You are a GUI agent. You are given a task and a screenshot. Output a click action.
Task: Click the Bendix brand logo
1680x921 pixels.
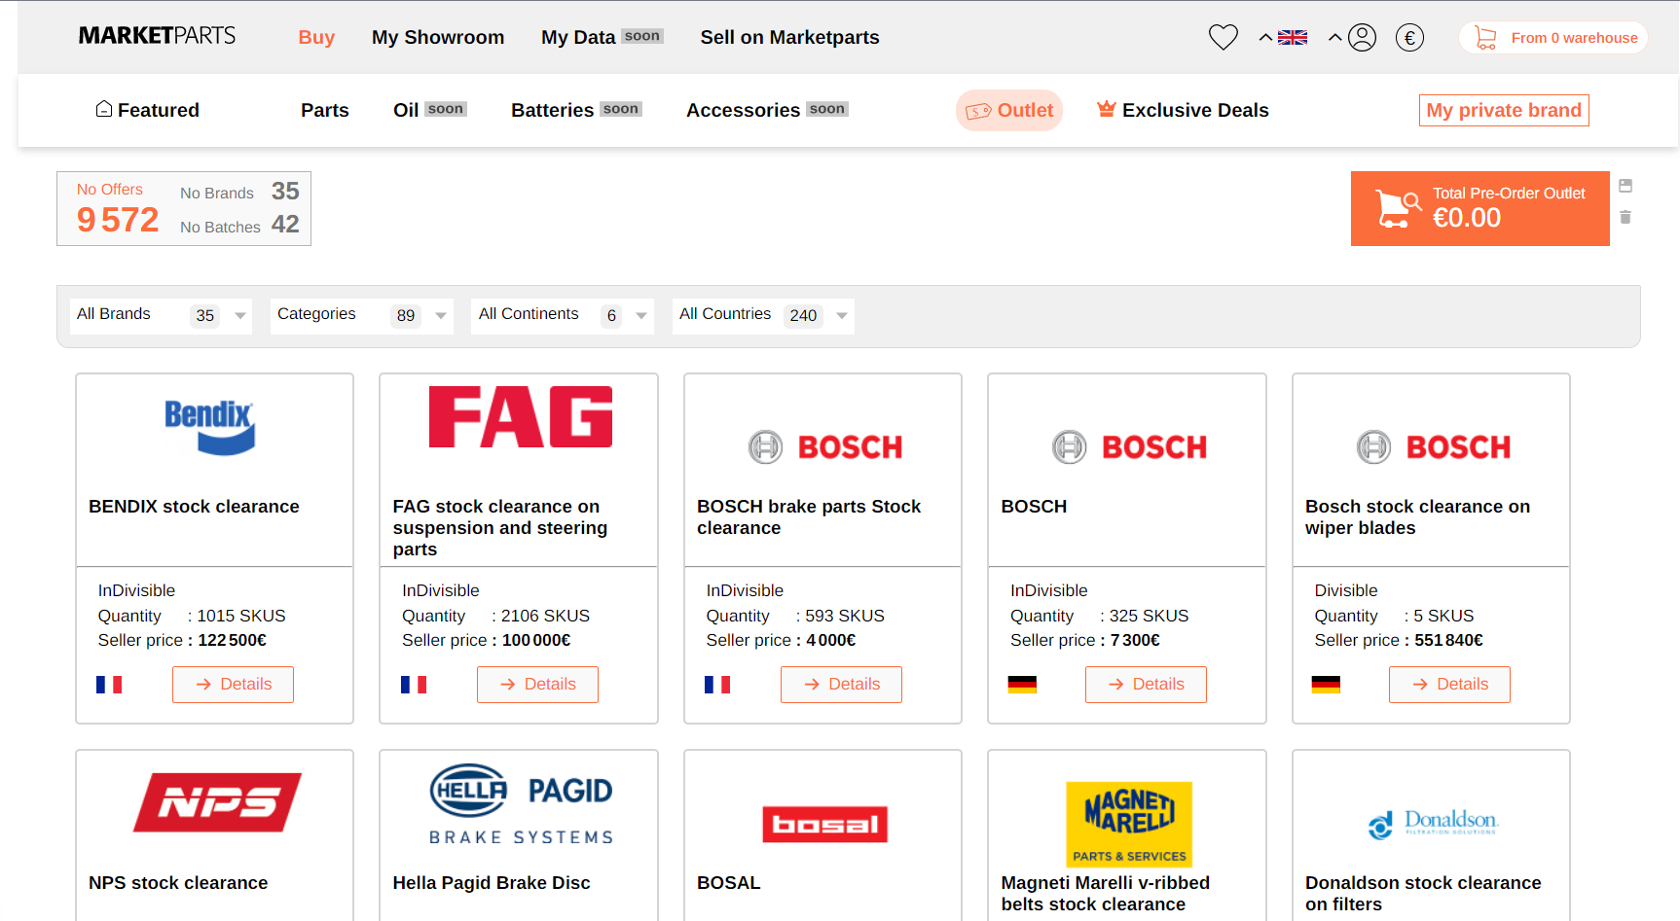pos(209,427)
